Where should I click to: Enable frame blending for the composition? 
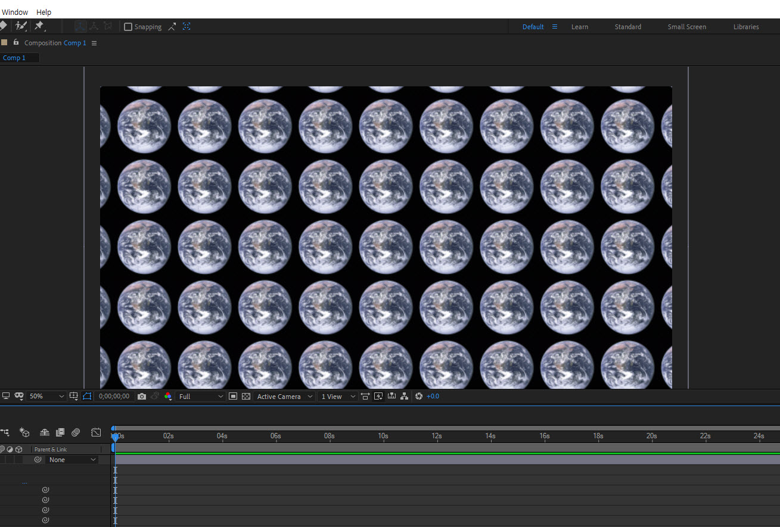pos(60,432)
